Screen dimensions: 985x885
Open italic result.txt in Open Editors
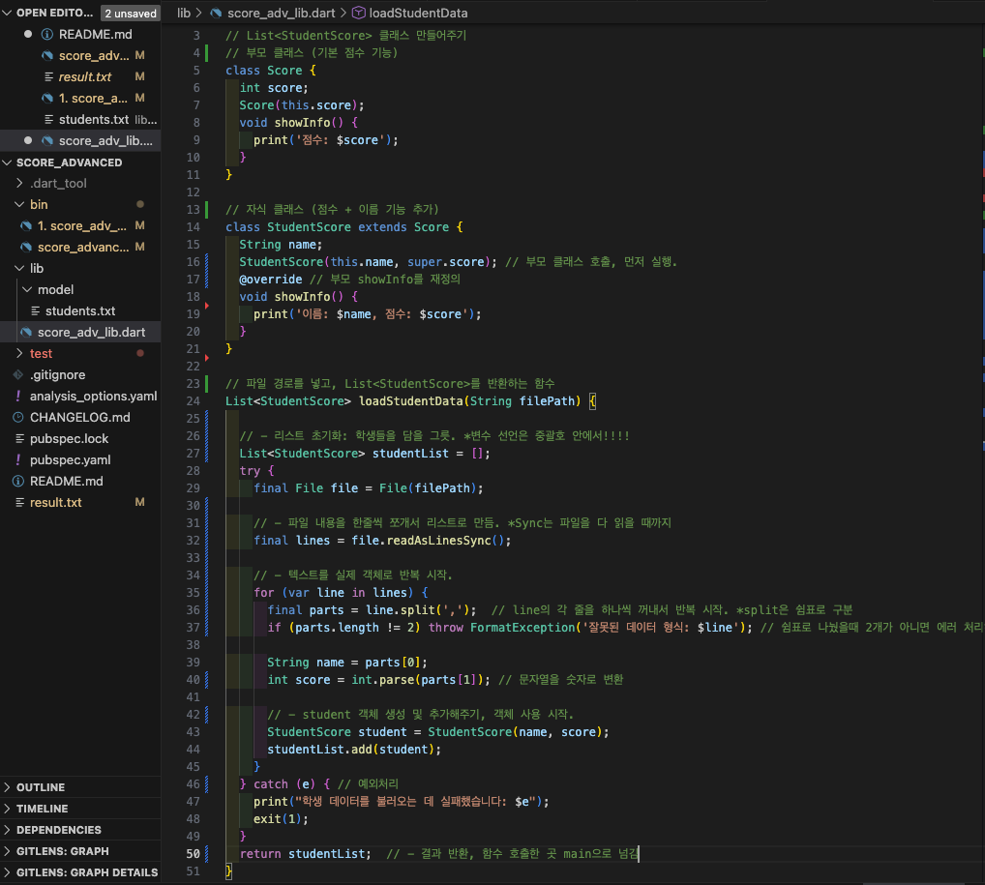(x=85, y=76)
